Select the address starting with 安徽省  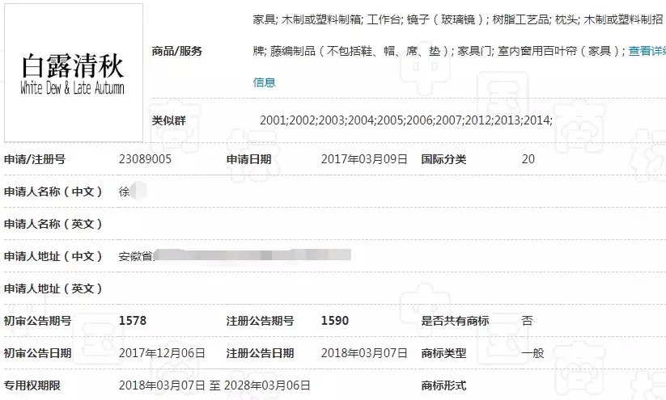click(x=235, y=256)
